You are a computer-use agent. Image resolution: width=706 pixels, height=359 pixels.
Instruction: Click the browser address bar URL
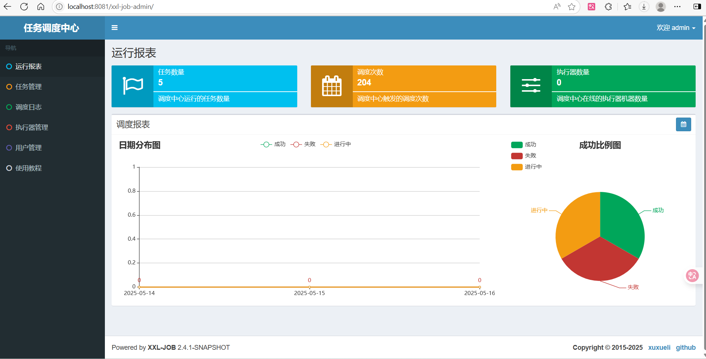110,7
